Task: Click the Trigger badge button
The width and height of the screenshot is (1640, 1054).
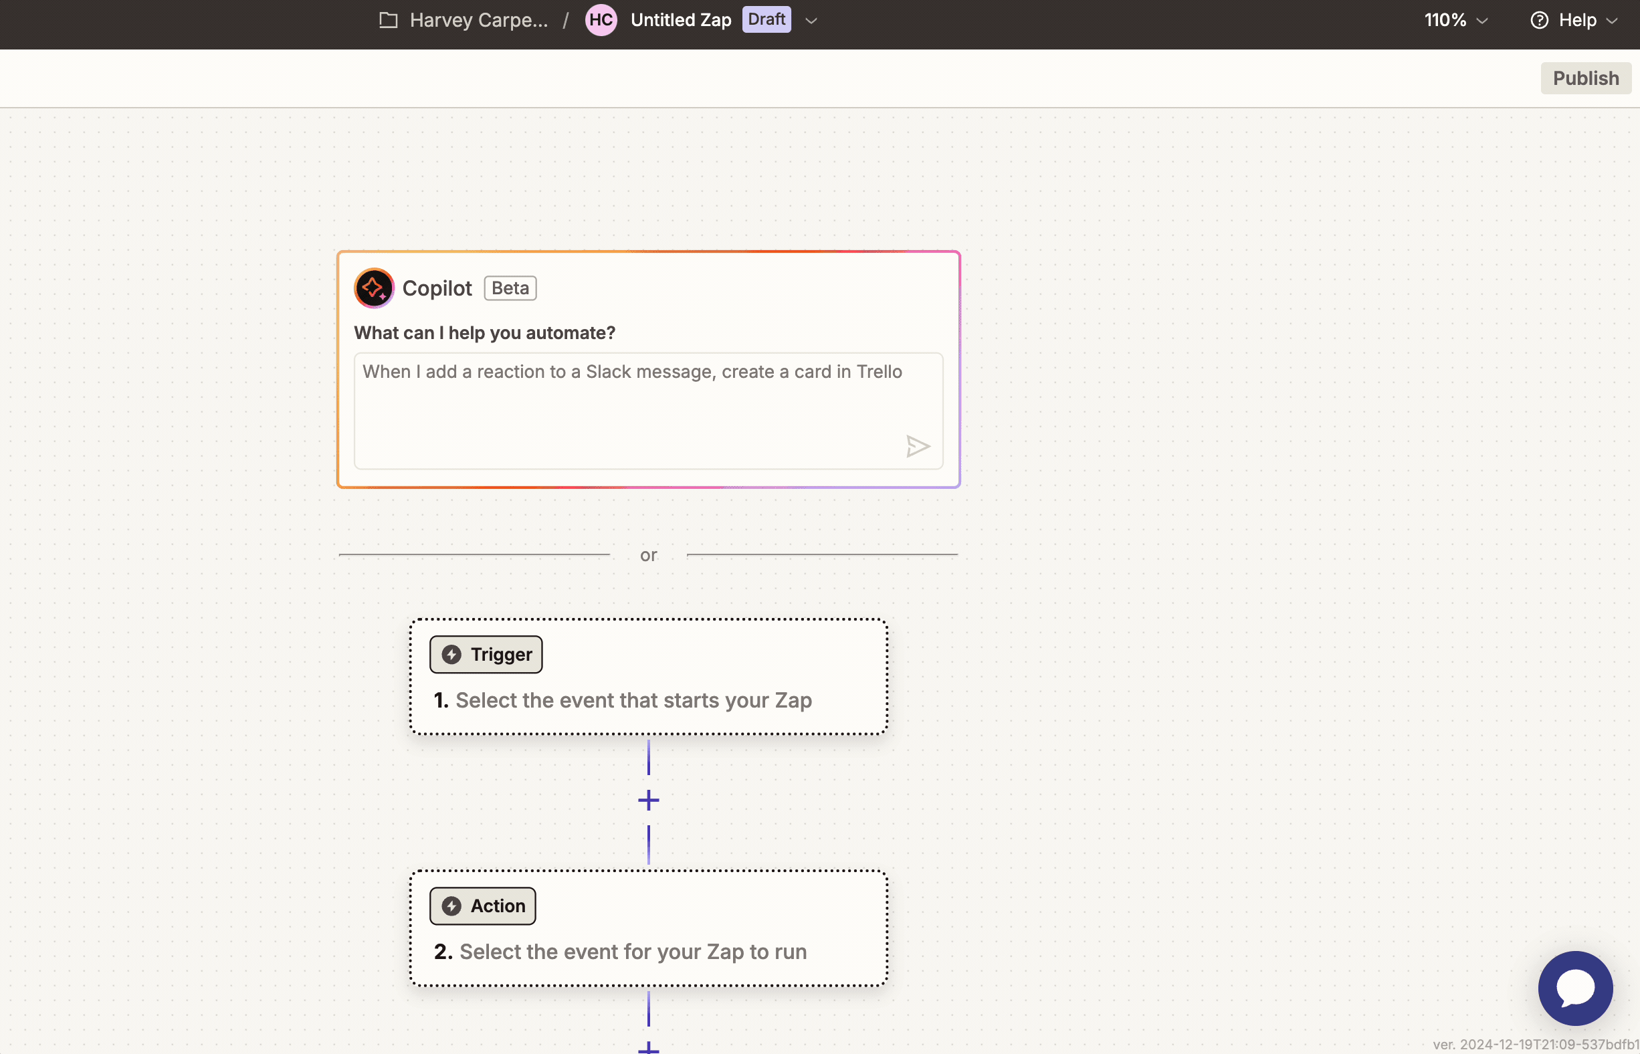Action: pos(486,654)
